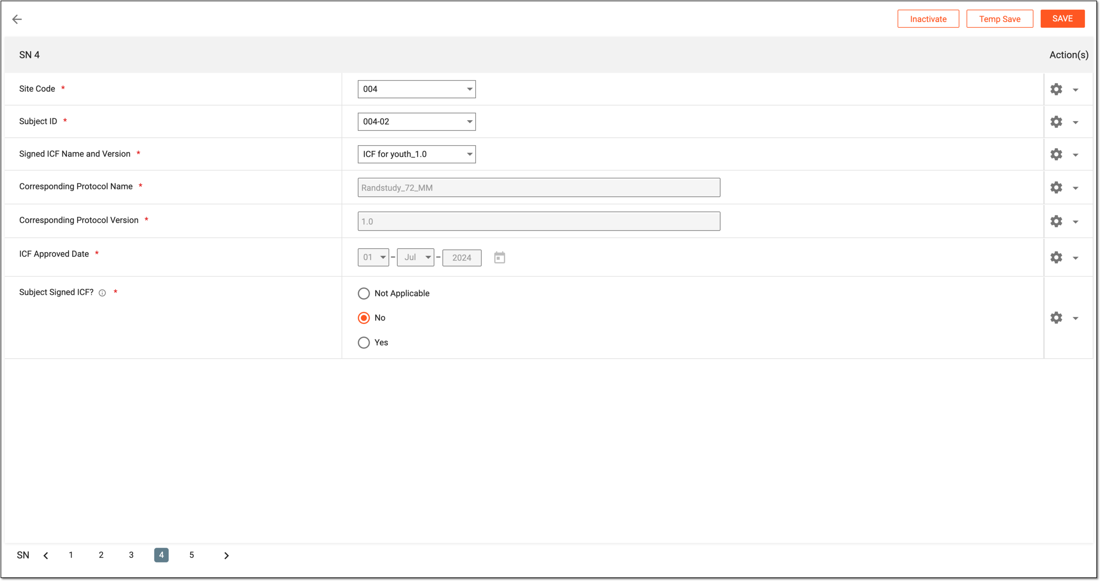
Task: Open the month dropdown showing Jul
Action: (x=415, y=257)
